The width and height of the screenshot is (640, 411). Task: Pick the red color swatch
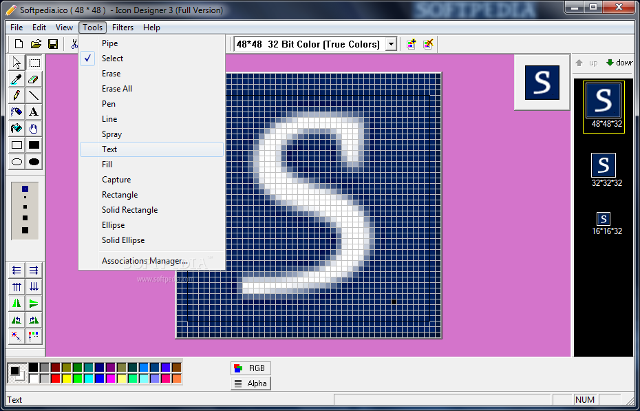56,379
